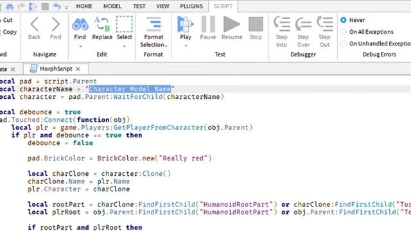Stop the running test
This screenshot has width=411, height=231.
tap(256, 24)
